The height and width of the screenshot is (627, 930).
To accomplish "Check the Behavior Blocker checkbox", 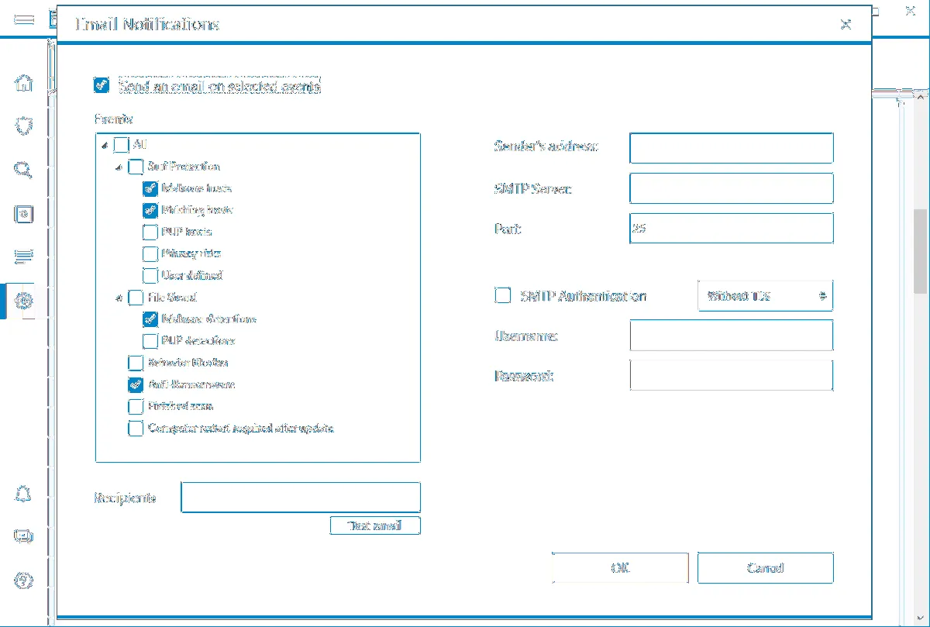I will [136, 363].
